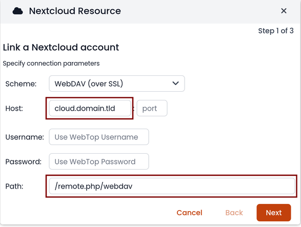Cancel linking the Nextcloud account
301x227 pixels.
(189, 213)
